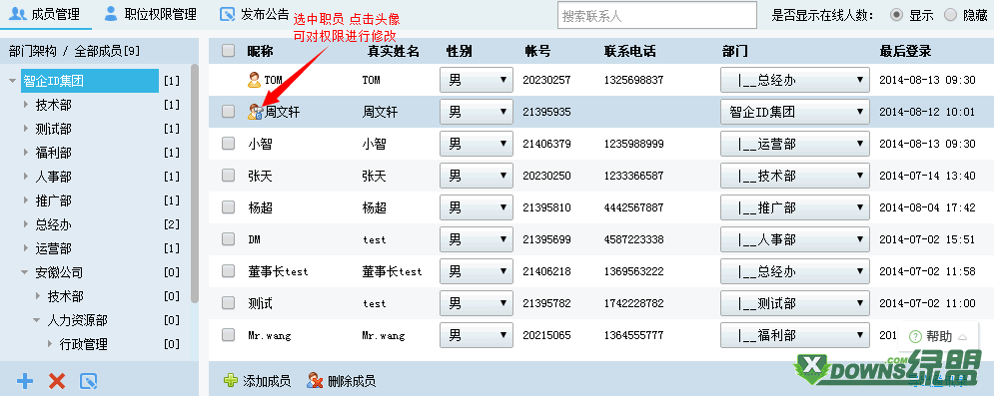The height and width of the screenshot is (396, 994).
Task: Collapse the 人力资源部 tree arrow
Action: tap(37, 321)
